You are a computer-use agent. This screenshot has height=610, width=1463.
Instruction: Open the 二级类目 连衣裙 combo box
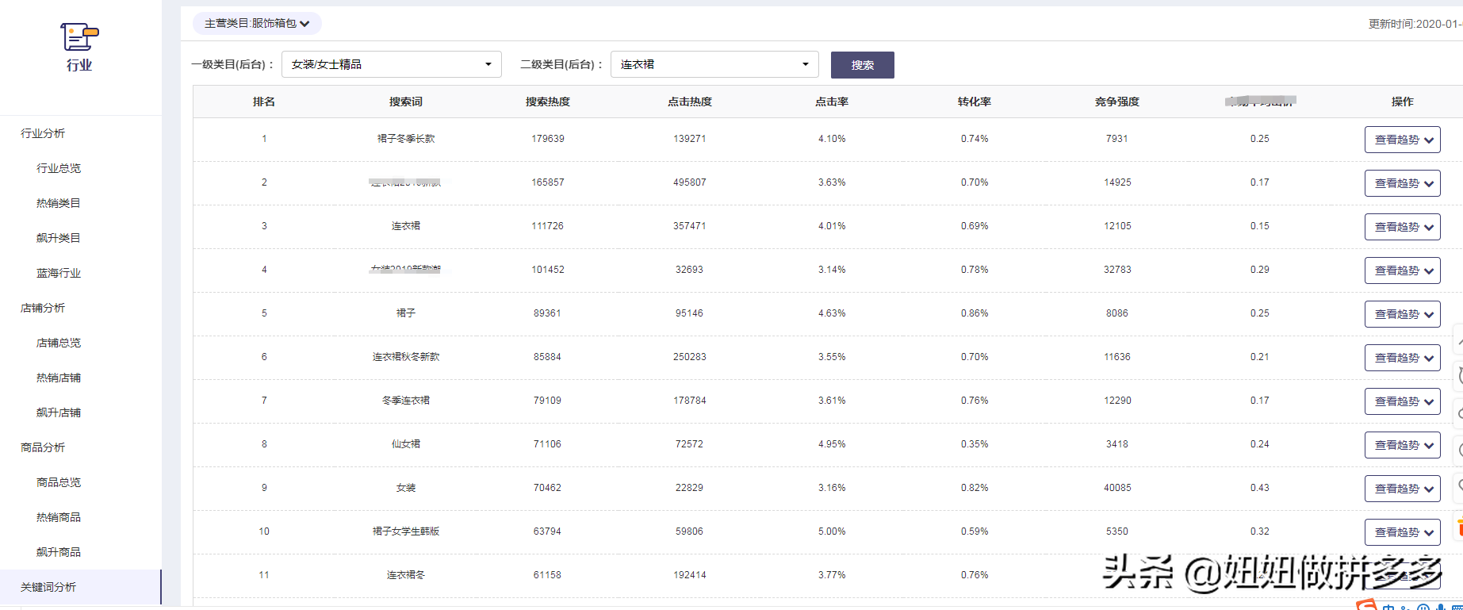714,64
